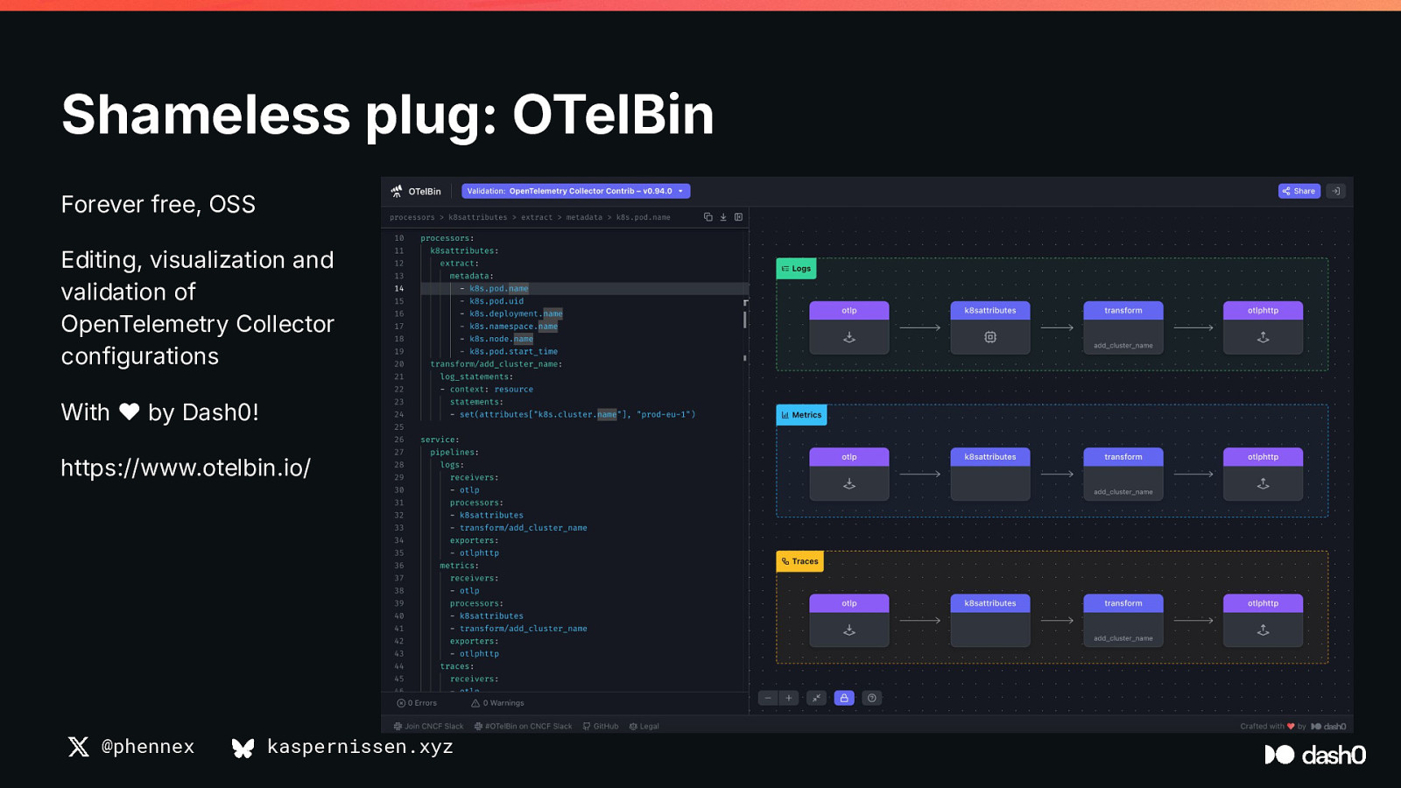Select the k8sattributes node in Metrics pipeline

coord(990,474)
